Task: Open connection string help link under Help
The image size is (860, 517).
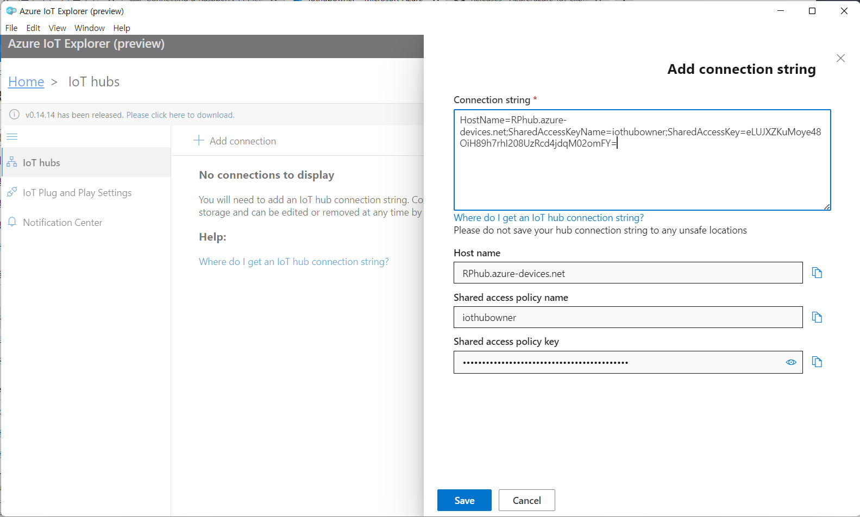Action: (294, 262)
